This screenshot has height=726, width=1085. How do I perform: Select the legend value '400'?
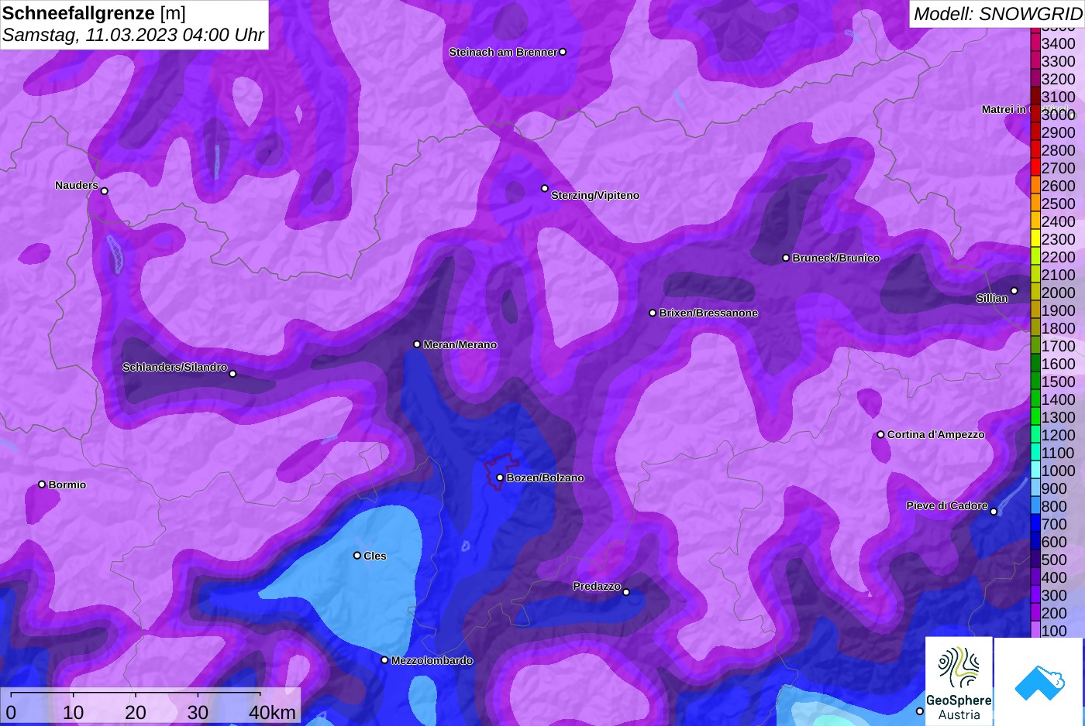click(1054, 577)
